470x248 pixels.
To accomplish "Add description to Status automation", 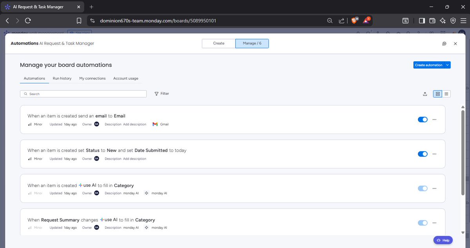I will click(134, 158).
